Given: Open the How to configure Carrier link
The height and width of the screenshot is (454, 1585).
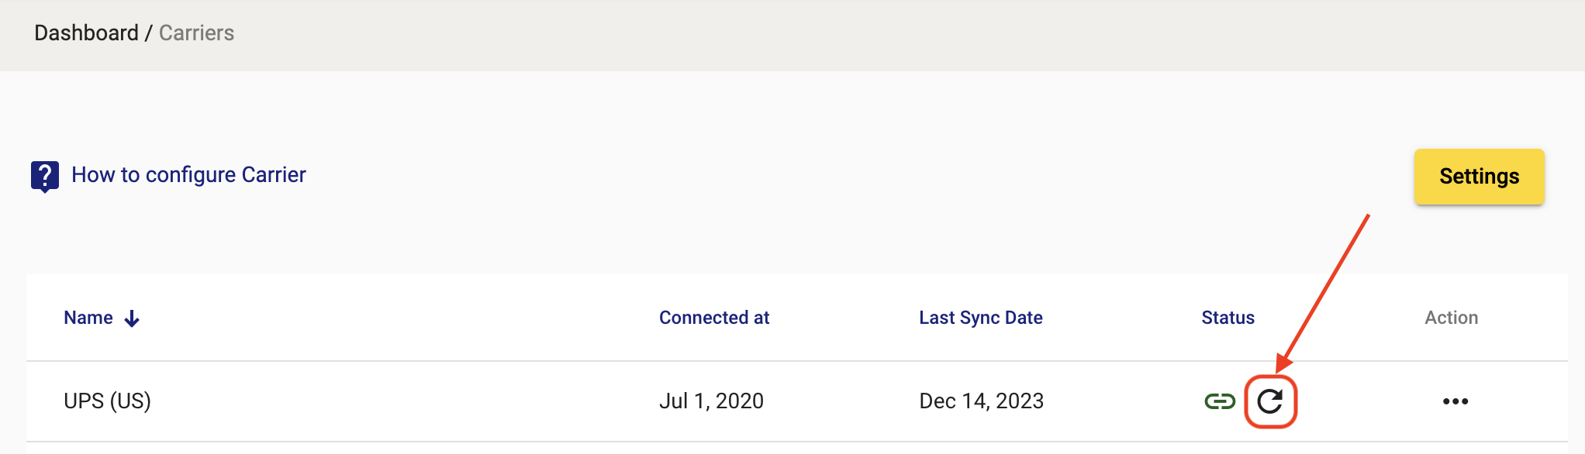Looking at the screenshot, I should point(188,175).
